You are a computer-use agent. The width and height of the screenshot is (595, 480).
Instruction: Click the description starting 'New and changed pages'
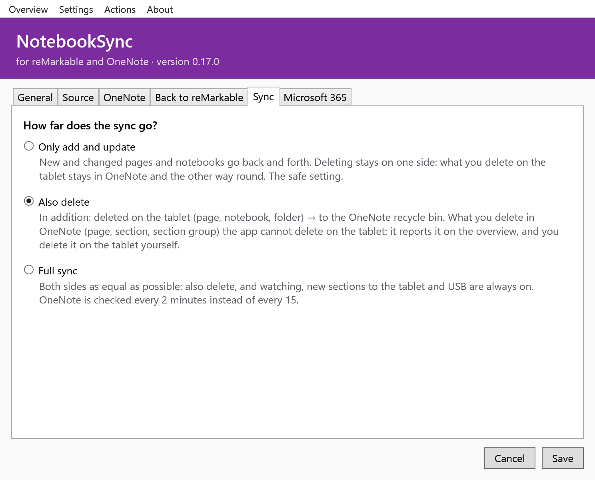(292, 169)
